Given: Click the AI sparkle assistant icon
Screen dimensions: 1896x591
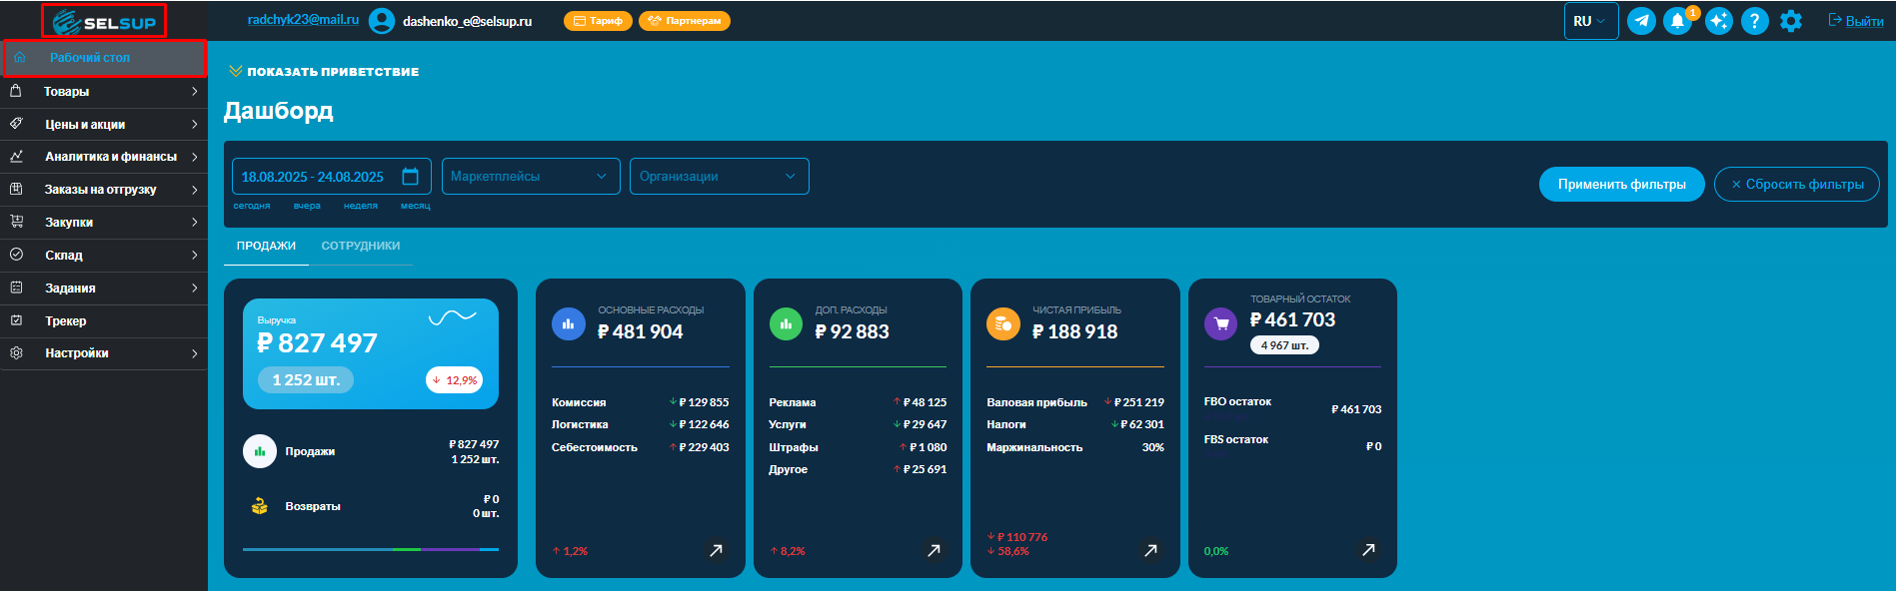Looking at the screenshot, I should (1718, 21).
